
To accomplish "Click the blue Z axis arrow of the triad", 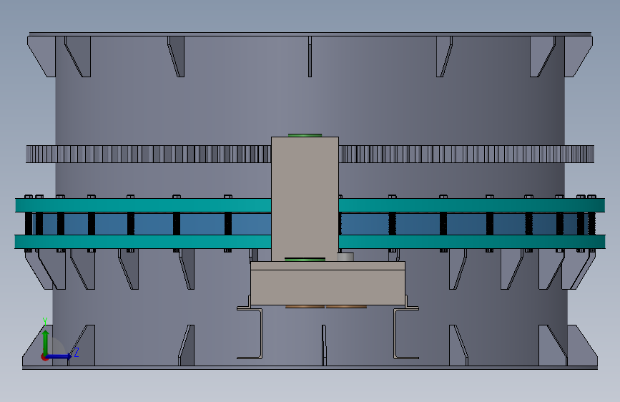I will point(59,356).
